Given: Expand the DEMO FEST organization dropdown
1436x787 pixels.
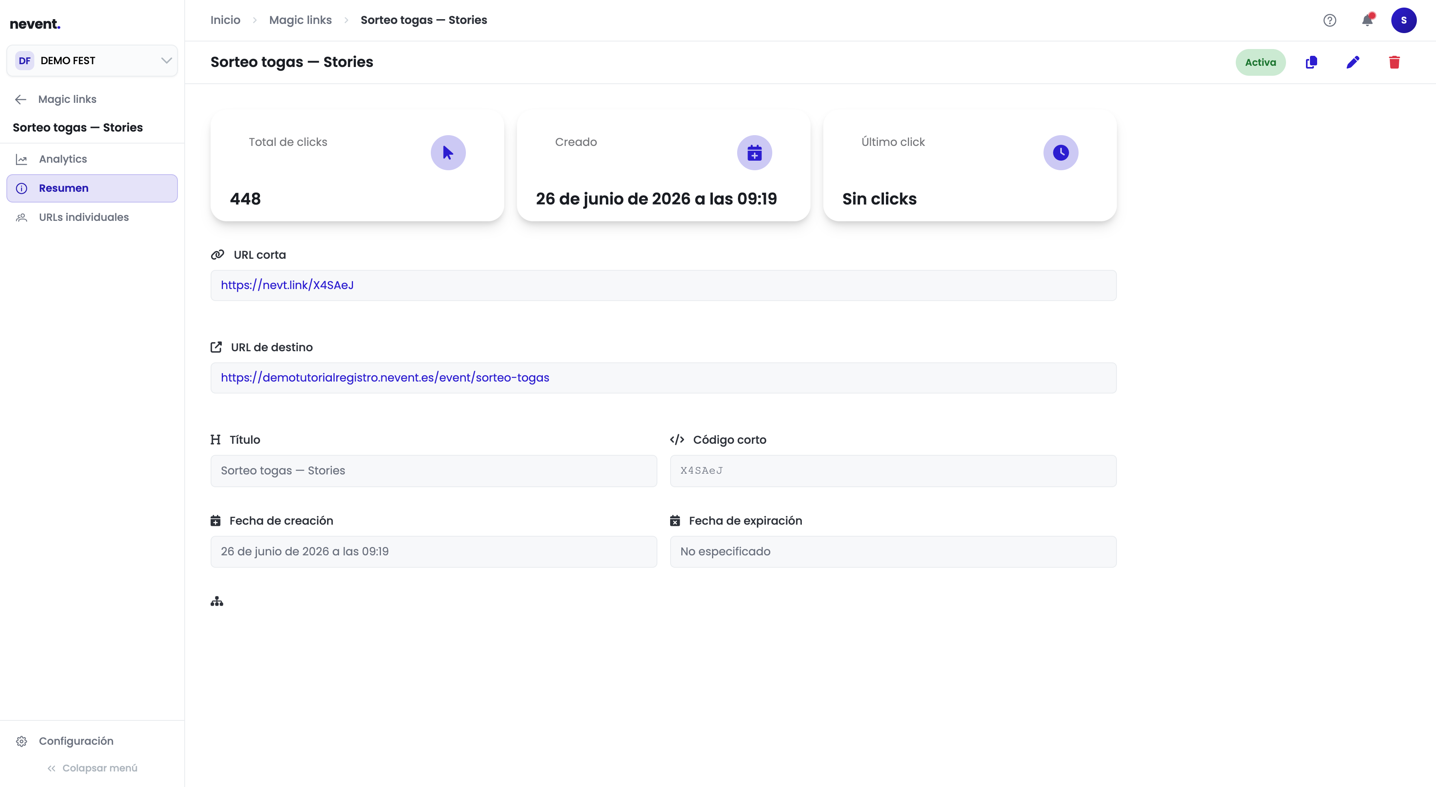Looking at the screenshot, I should tap(92, 61).
